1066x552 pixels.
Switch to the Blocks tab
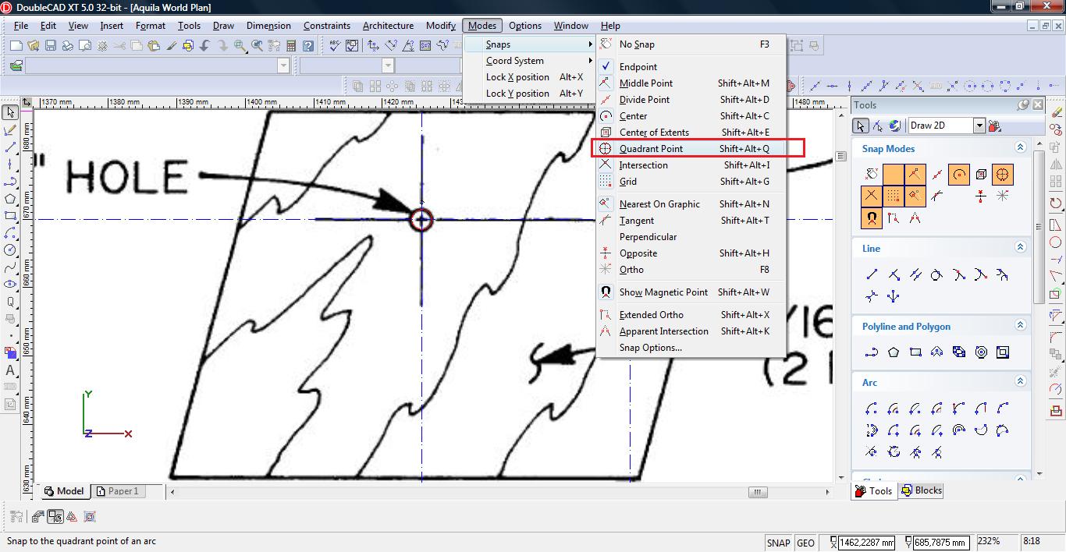(921, 490)
